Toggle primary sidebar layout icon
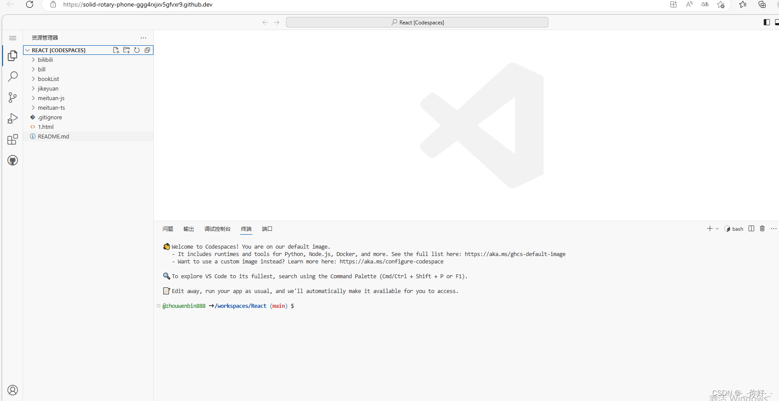 [767, 22]
